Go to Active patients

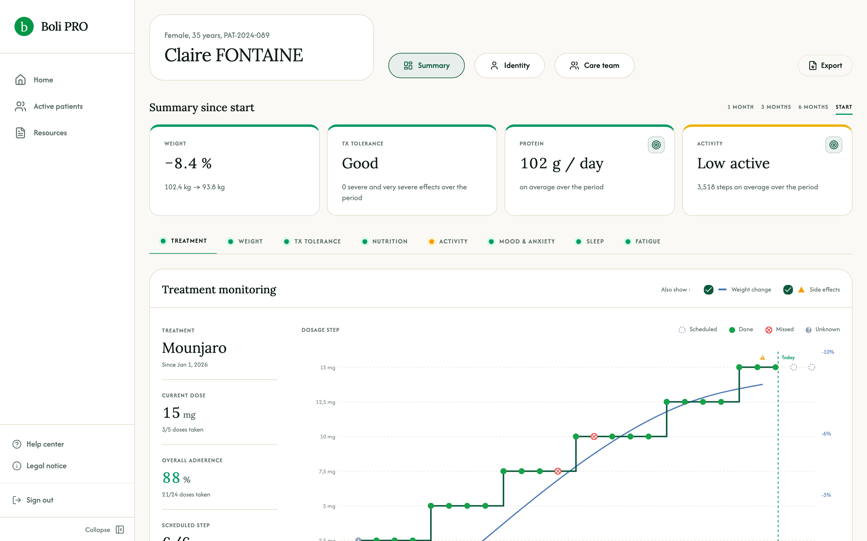pyautogui.click(x=49, y=106)
